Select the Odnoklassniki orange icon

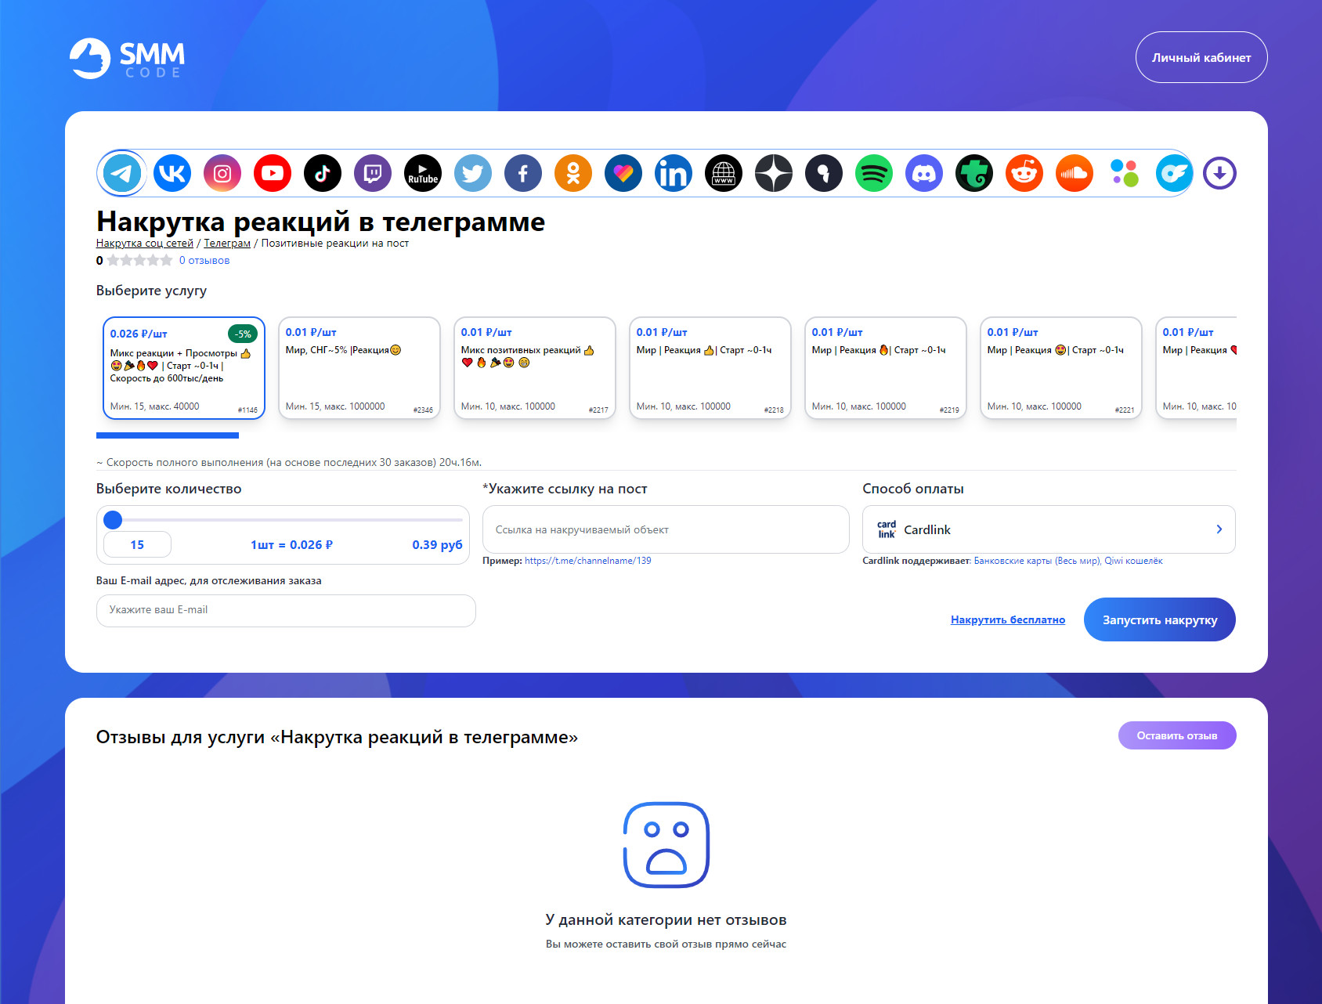pyautogui.click(x=573, y=173)
